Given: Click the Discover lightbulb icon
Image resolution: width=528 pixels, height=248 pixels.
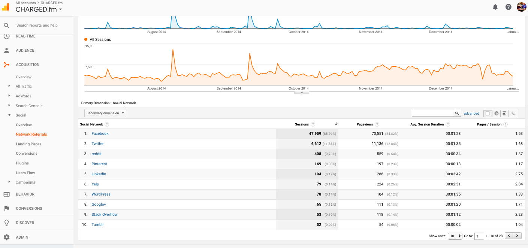Looking at the screenshot, I should point(6,223).
